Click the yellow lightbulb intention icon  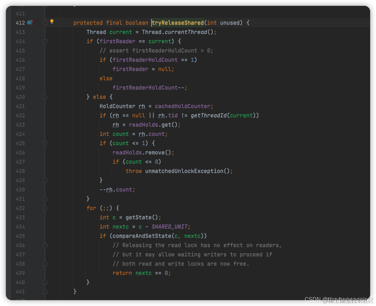pos(52,22)
